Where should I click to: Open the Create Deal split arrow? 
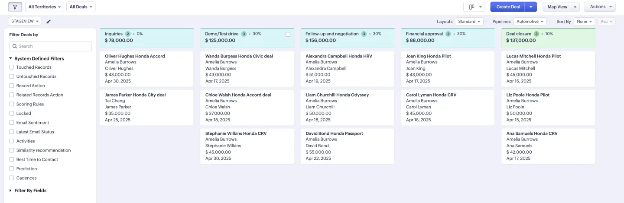click(x=531, y=7)
